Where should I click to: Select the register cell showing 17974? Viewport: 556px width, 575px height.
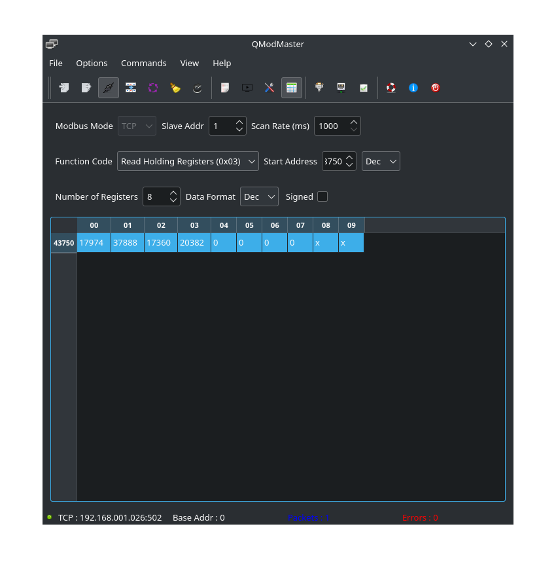point(93,242)
